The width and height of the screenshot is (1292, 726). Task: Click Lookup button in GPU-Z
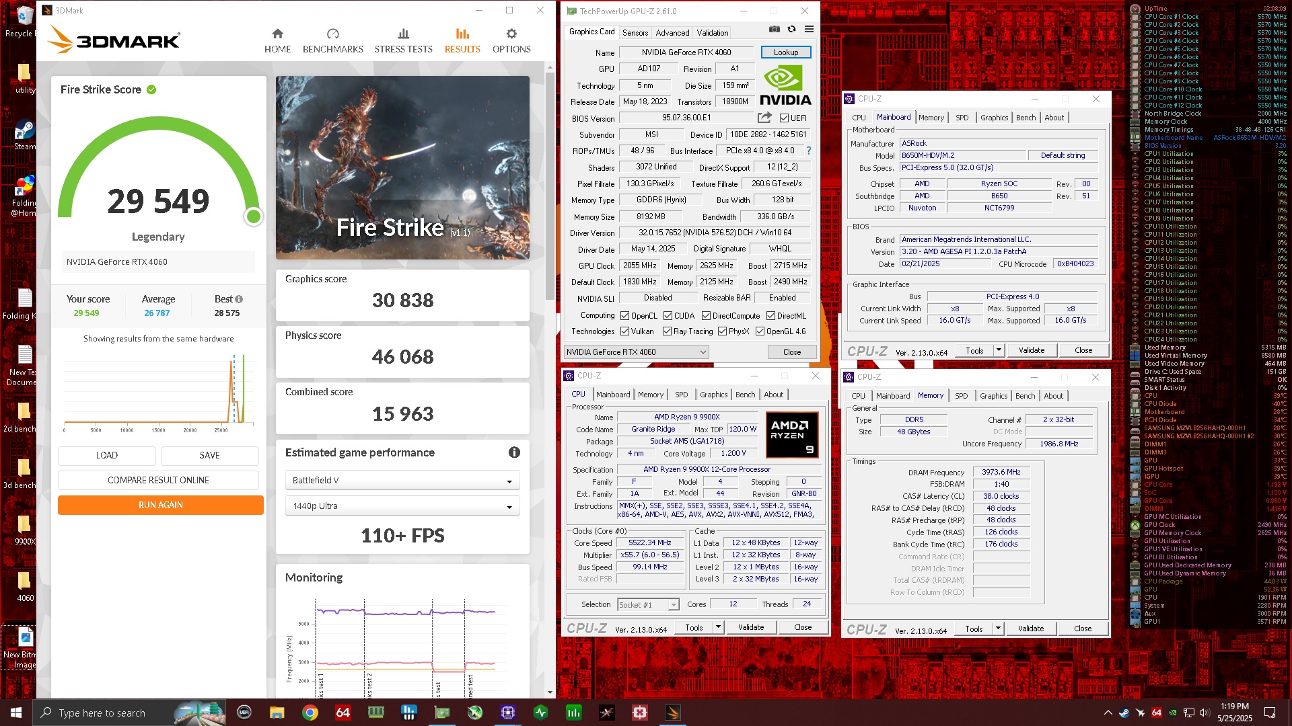(785, 52)
